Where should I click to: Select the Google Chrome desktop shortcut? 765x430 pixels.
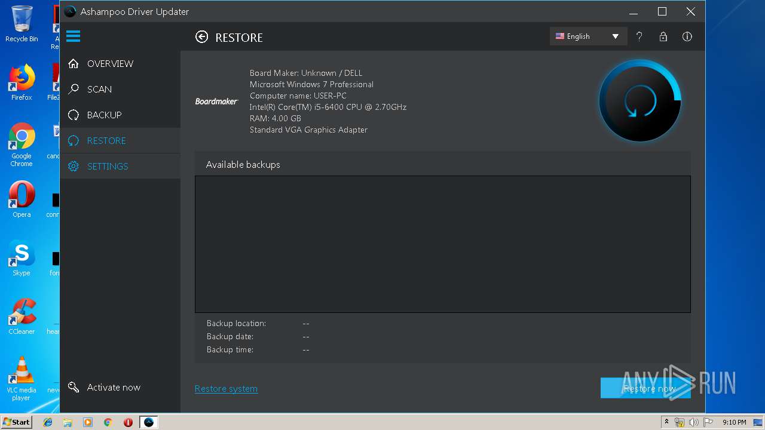click(22, 145)
